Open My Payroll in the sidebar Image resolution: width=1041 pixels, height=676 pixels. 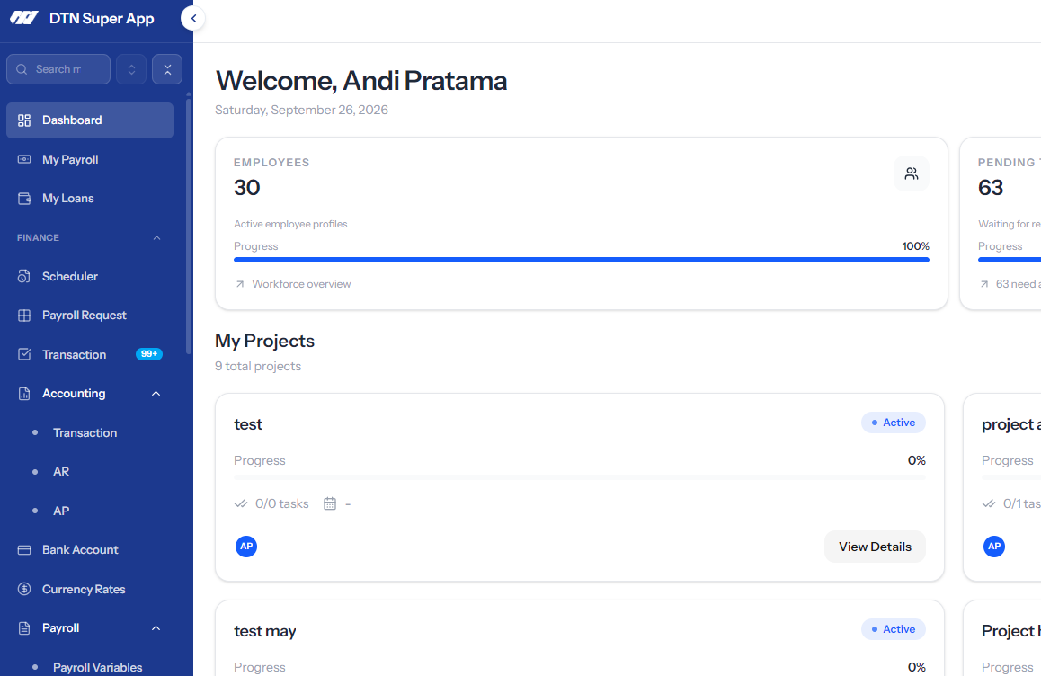90,159
